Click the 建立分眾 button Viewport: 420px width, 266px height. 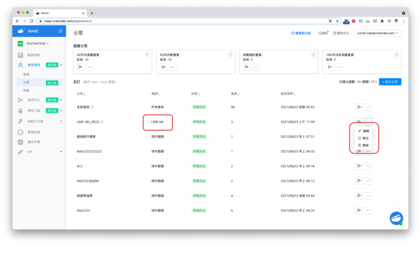click(x=390, y=82)
